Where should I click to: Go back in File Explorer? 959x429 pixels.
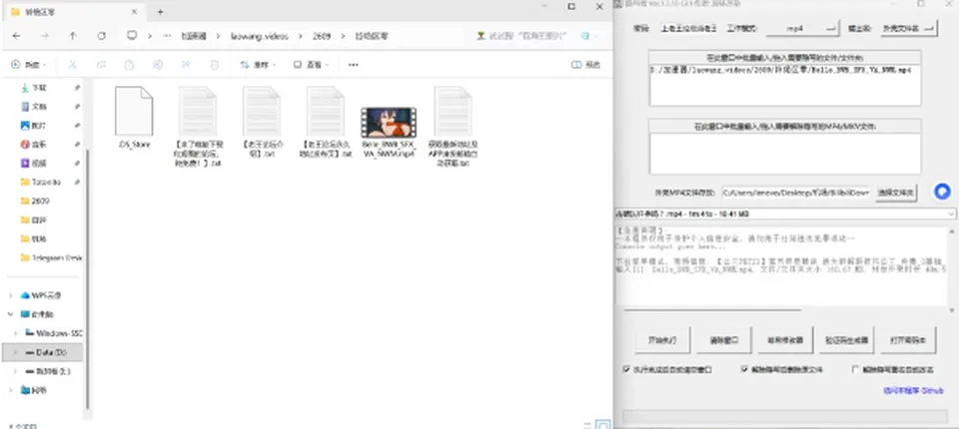[x=17, y=36]
